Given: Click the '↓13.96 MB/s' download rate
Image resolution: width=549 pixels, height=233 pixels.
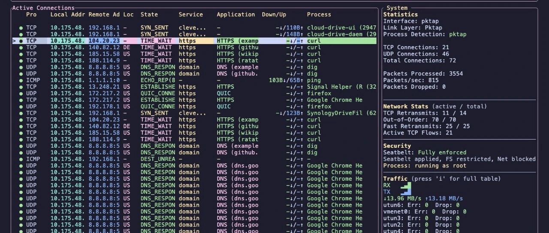Looking at the screenshot, I should [402, 198].
